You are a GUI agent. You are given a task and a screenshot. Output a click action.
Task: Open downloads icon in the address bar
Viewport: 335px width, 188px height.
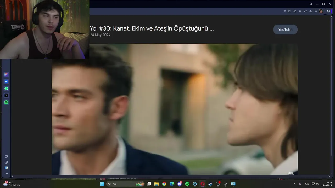pos(310,11)
